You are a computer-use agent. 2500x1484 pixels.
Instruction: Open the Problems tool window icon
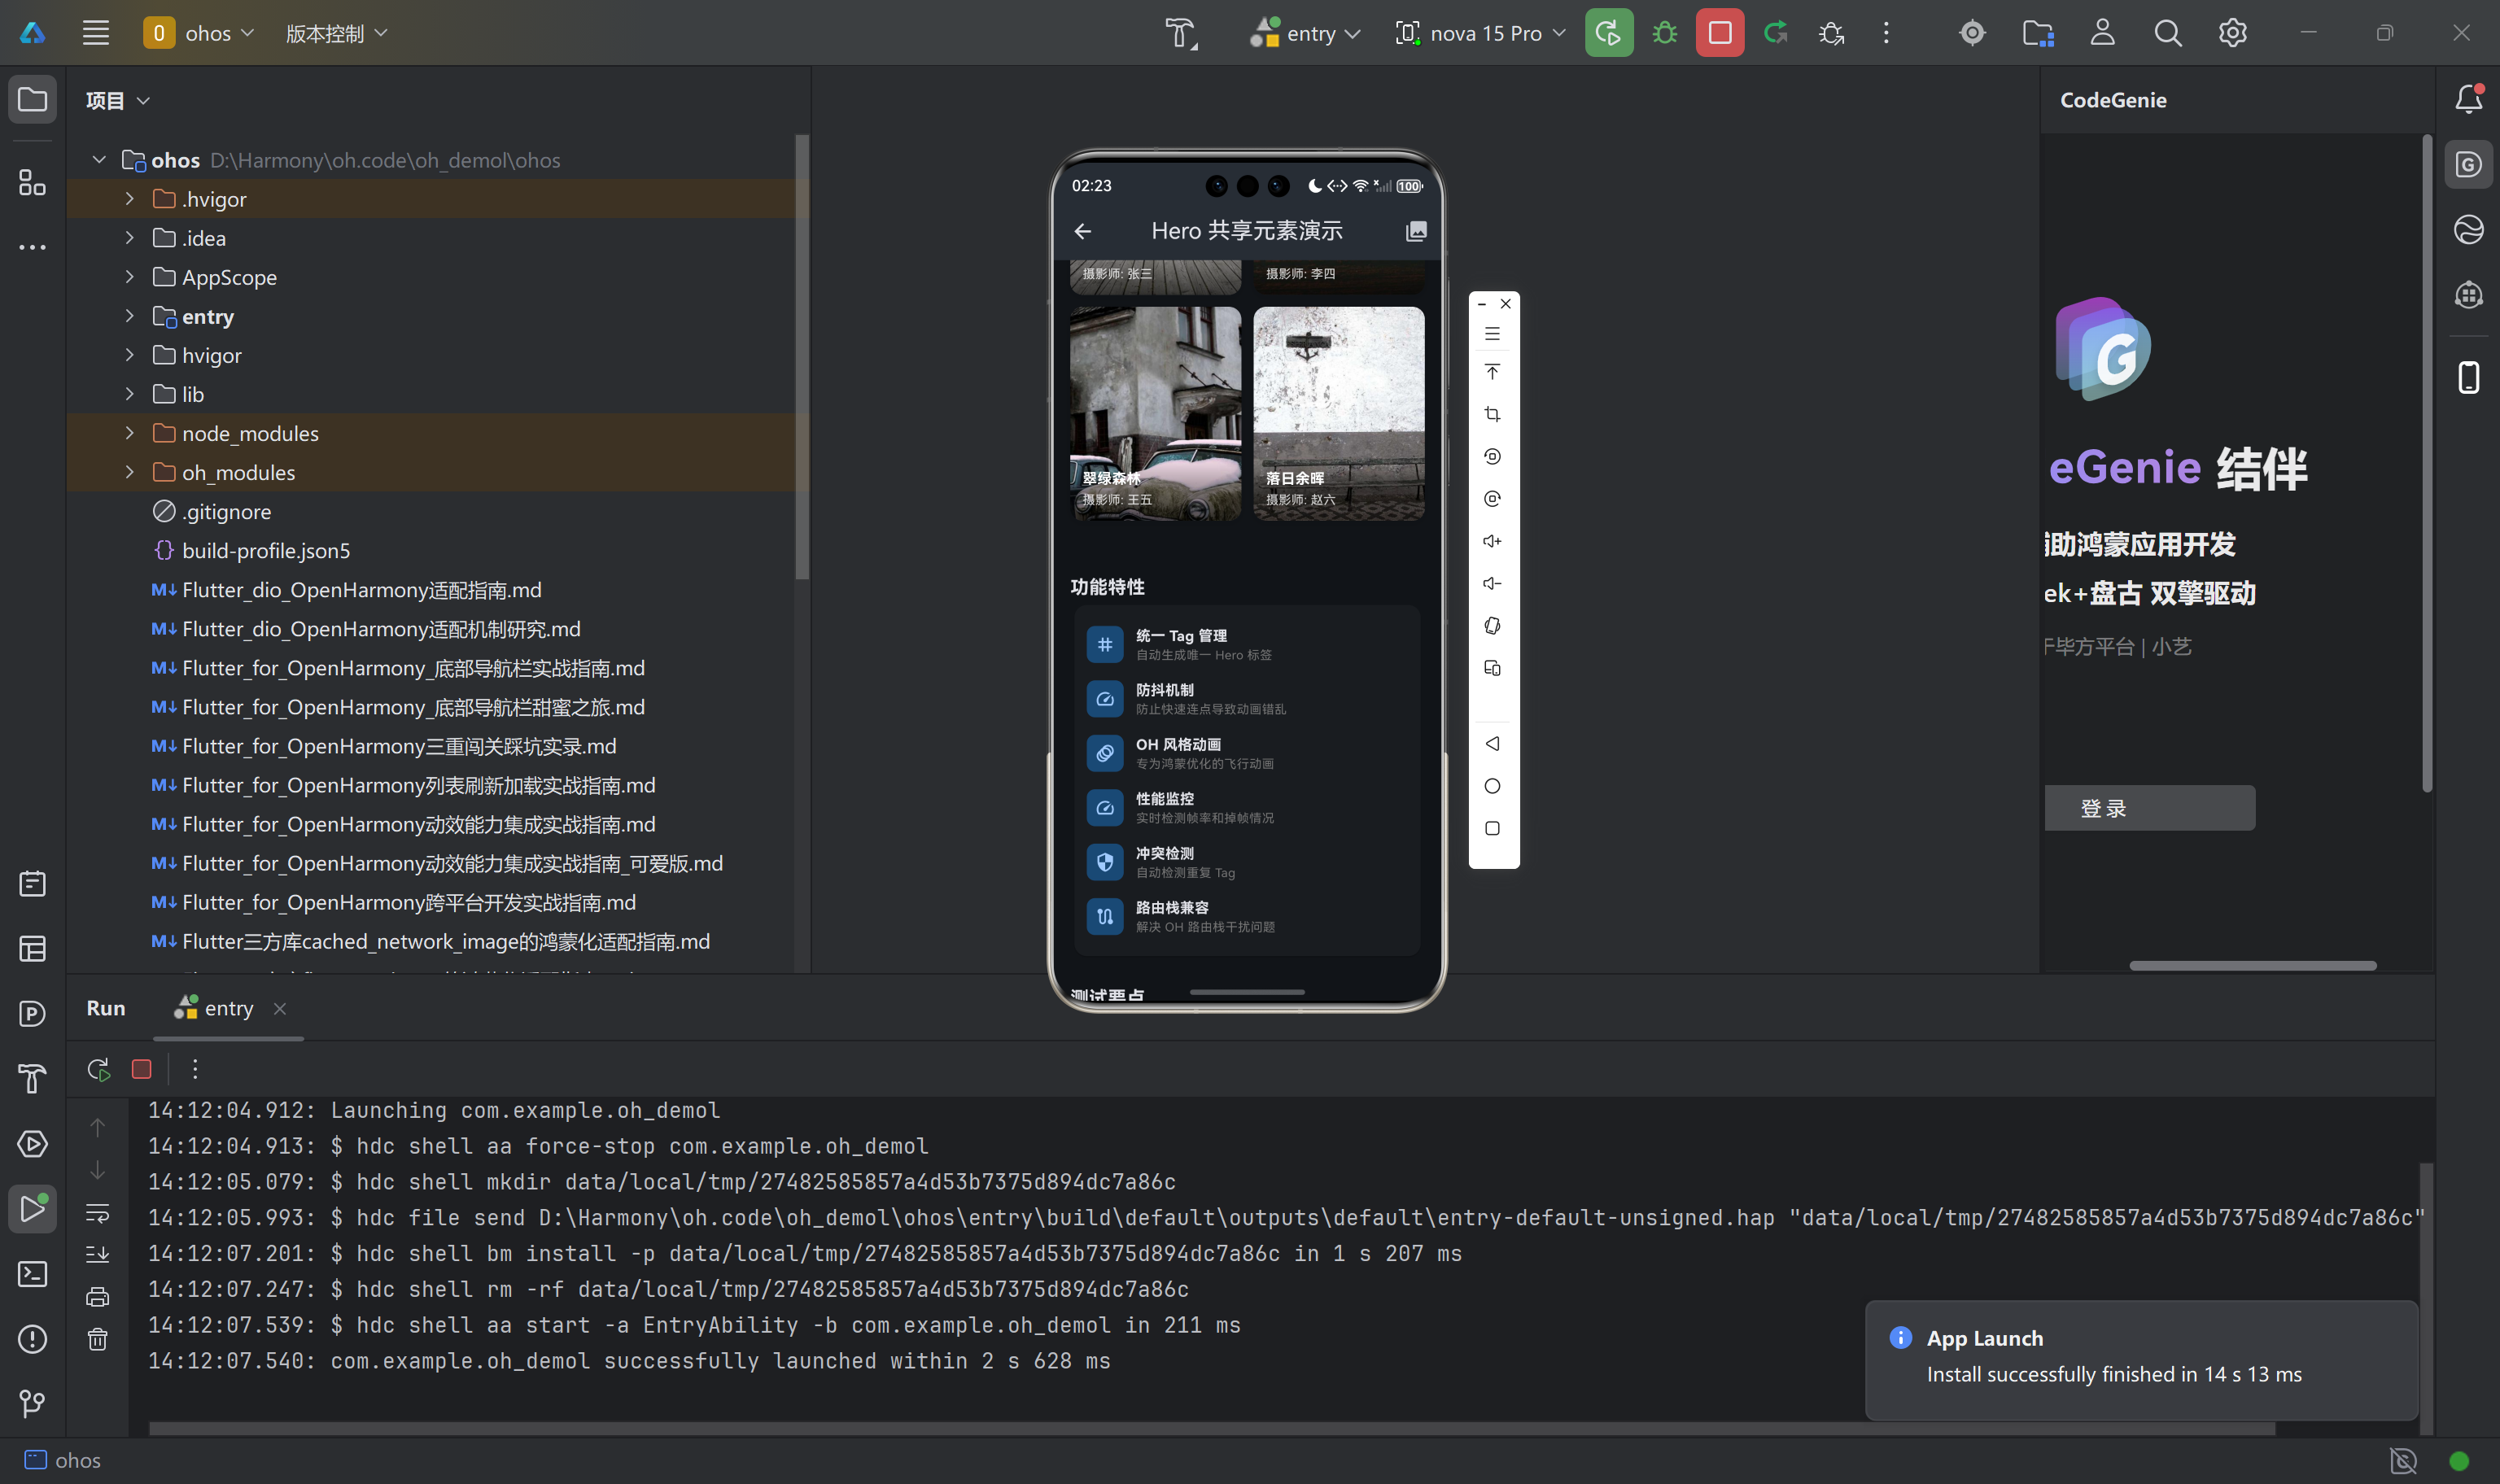point(32,1339)
